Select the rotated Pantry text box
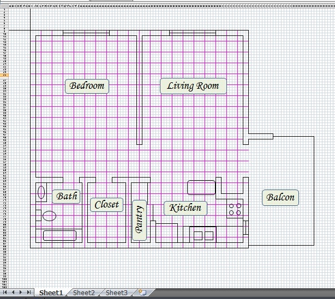Viewport: 335px width, 299px height. (x=139, y=220)
